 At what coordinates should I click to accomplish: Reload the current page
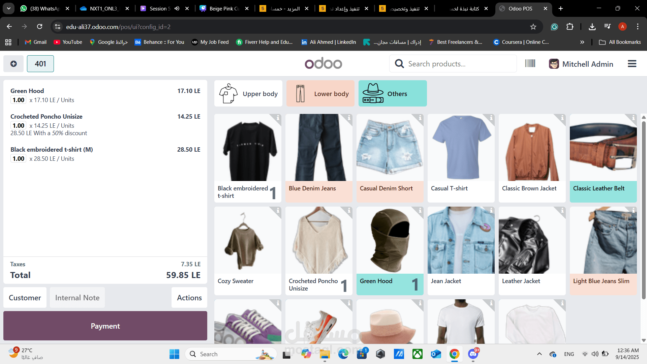[39, 27]
